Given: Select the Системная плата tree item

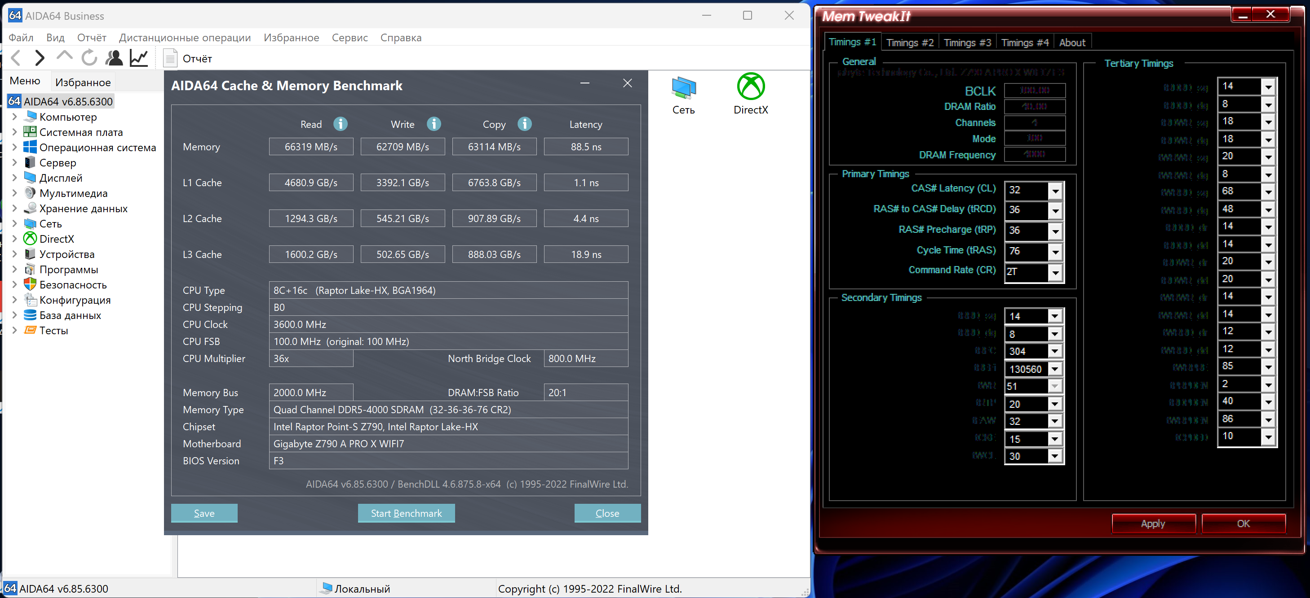Looking at the screenshot, I should coord(81,132).
